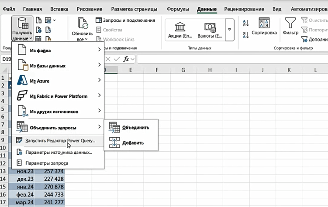328x207 pixels.
Task: Sort ascending with the А-Я arrow icon
Action: 246,23
